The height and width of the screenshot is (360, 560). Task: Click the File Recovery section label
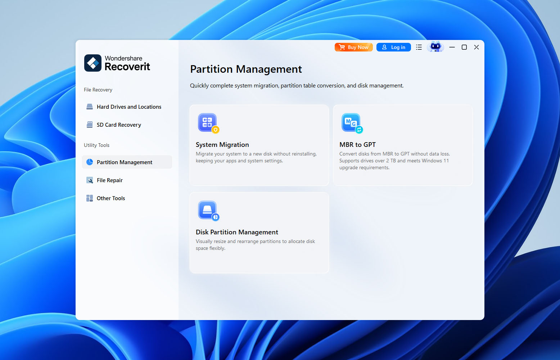[98, 90]
